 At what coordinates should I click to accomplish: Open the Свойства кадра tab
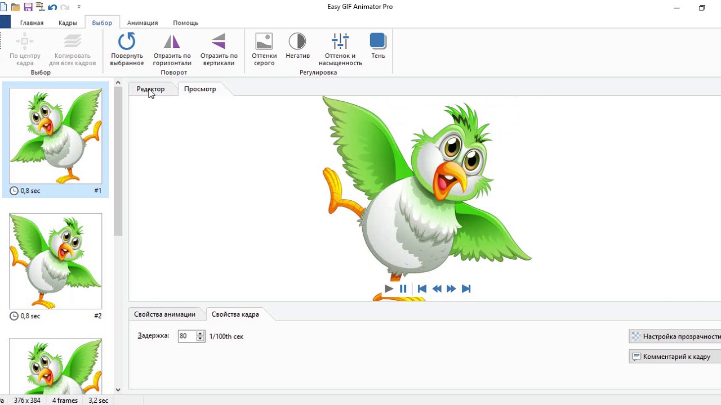(x=235, y=314)
